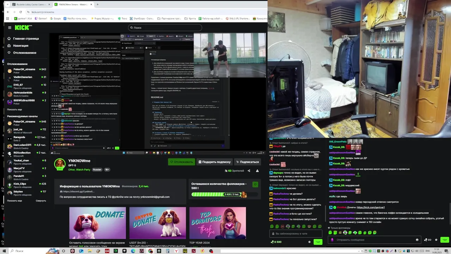Open the discord.gg link
451x254 pixels.
[x=79, y=192]
